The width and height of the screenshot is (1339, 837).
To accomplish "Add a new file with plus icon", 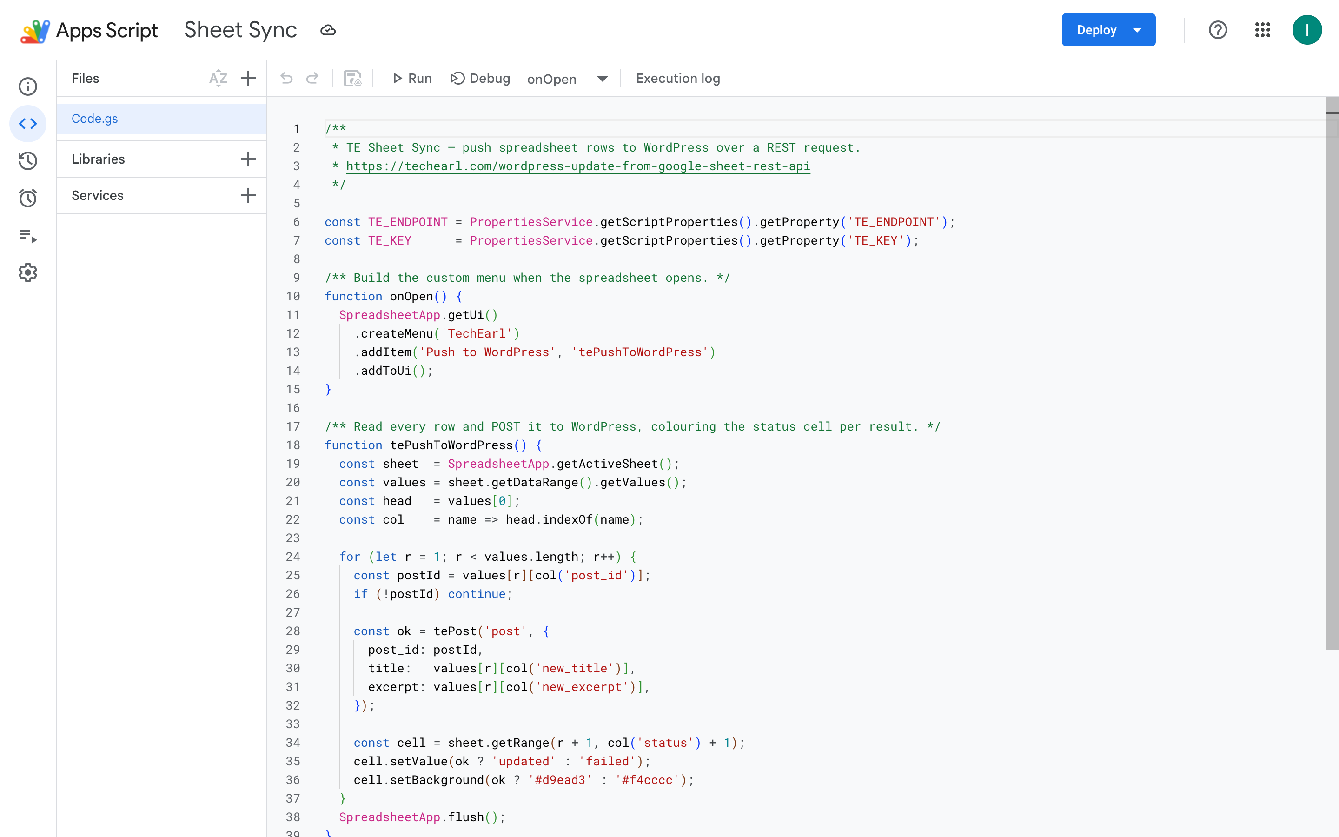I will click(x=248, y=78).
